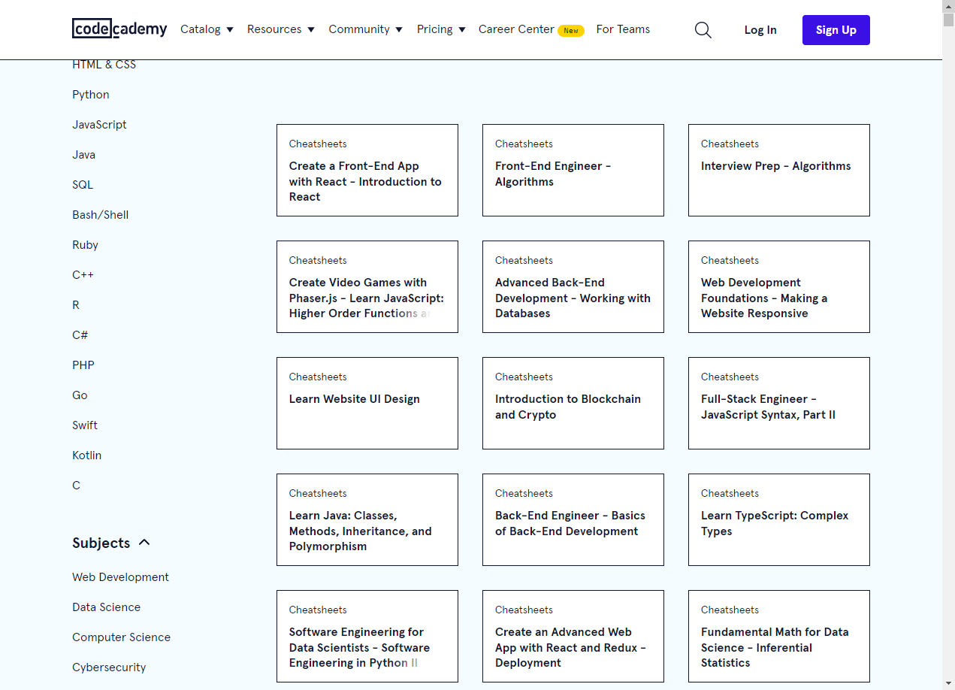Open Introduction to Blockchain and Crypto card

click(x=573, y=403)
